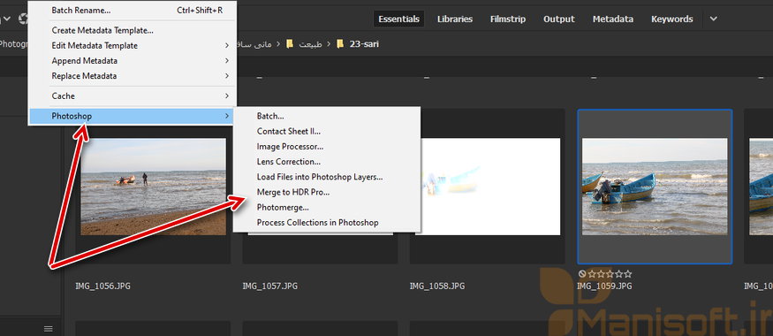Click the reject icon under IMG_1059 thumbnail
773x336 pixels.
click(582, 274)
